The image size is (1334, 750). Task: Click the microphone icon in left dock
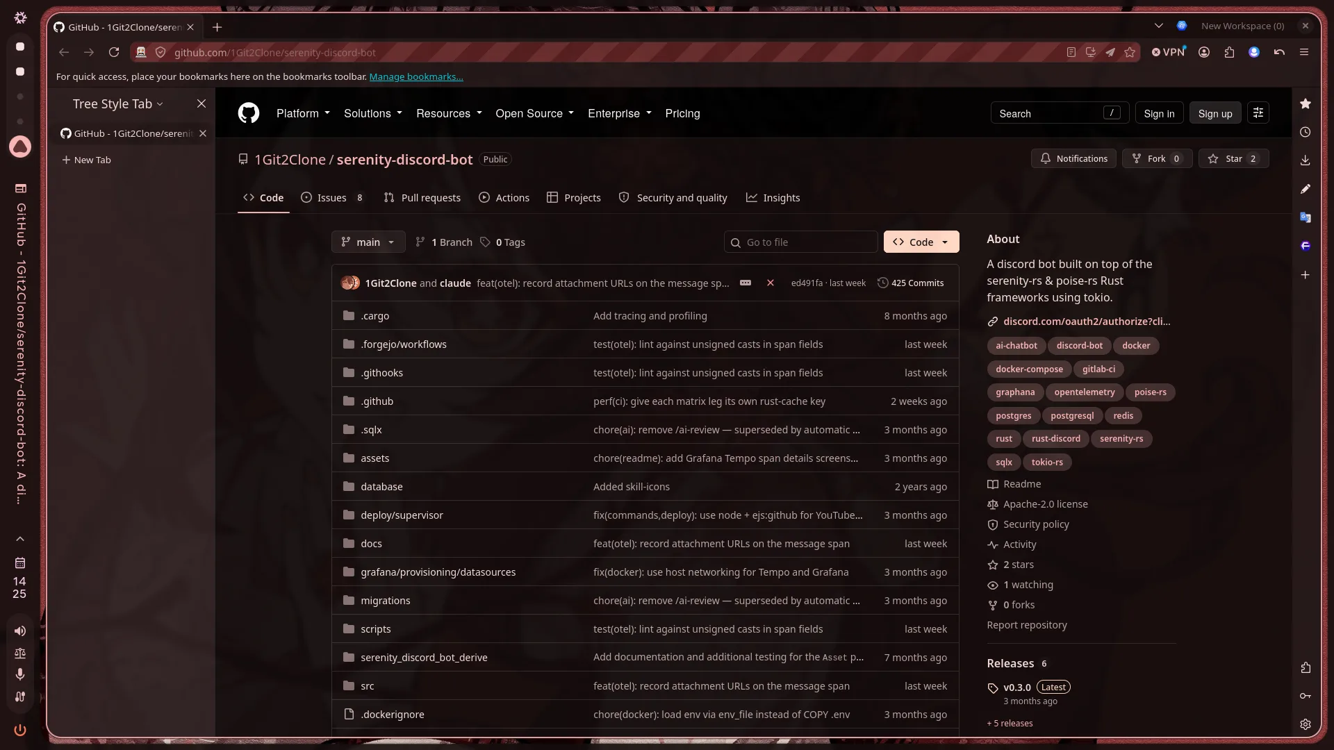20,674
